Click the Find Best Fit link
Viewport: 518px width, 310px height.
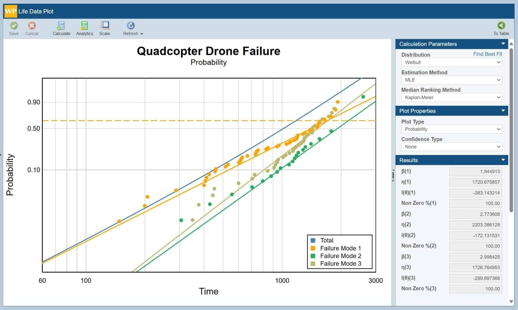[x=487, y=54]
